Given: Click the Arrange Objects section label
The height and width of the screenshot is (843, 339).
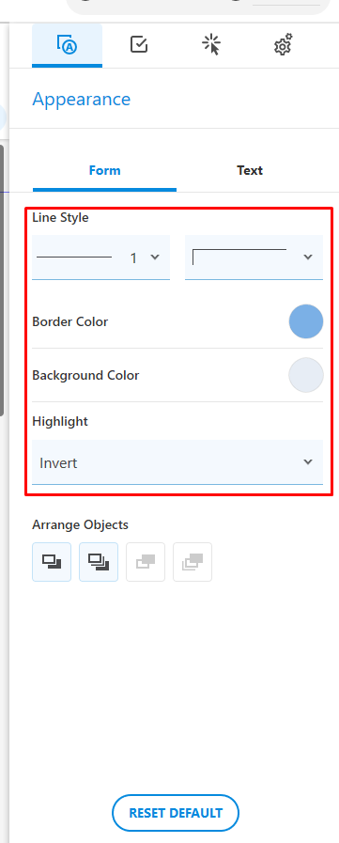Looking at the screenshot, I should 80,524.
